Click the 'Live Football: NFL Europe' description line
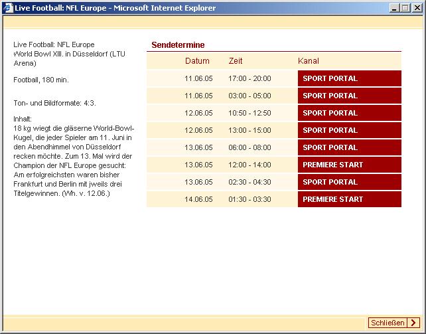Image resolution: width=426 pixels, height=334 pixels. (x=54, y=44)
